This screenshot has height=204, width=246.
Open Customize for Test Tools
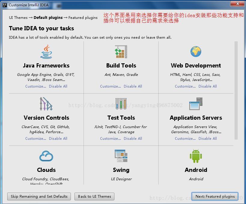[x=110, y=138]
